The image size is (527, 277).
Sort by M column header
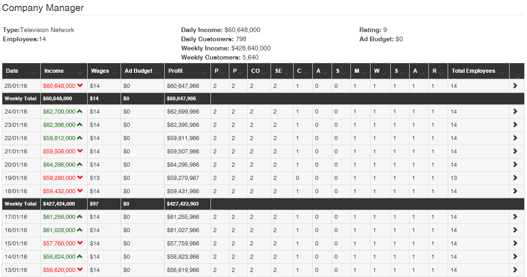coord(361,71)
